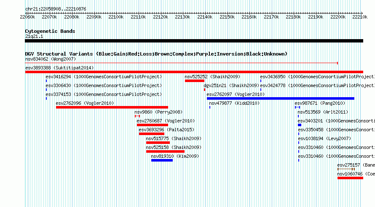375x207 pixels.
Task: Open variant nsv479877 (Kidd2010)
Action: [x=234, y=103]
